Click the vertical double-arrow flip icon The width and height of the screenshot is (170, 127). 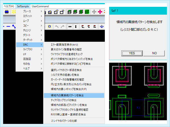pos(76,27)
